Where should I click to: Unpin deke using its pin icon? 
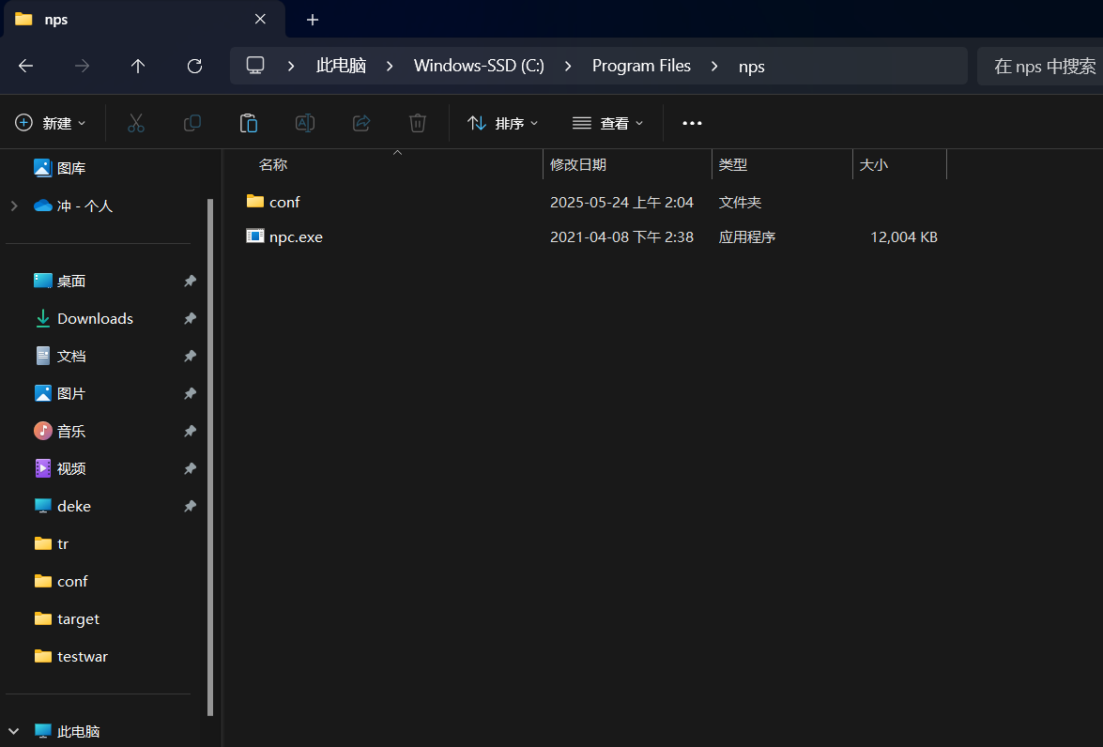(190, 506)
